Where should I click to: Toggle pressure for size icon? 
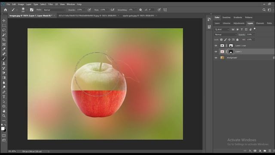point(159,10)
